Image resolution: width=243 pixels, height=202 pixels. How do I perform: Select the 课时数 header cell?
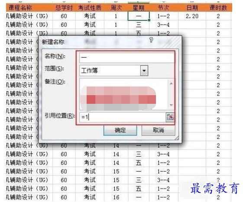(x=218, y=8)
